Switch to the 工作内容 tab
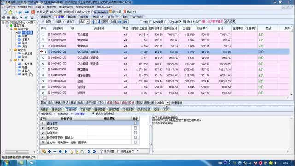This screenshot has width=295, height=166. pos(86,110)
